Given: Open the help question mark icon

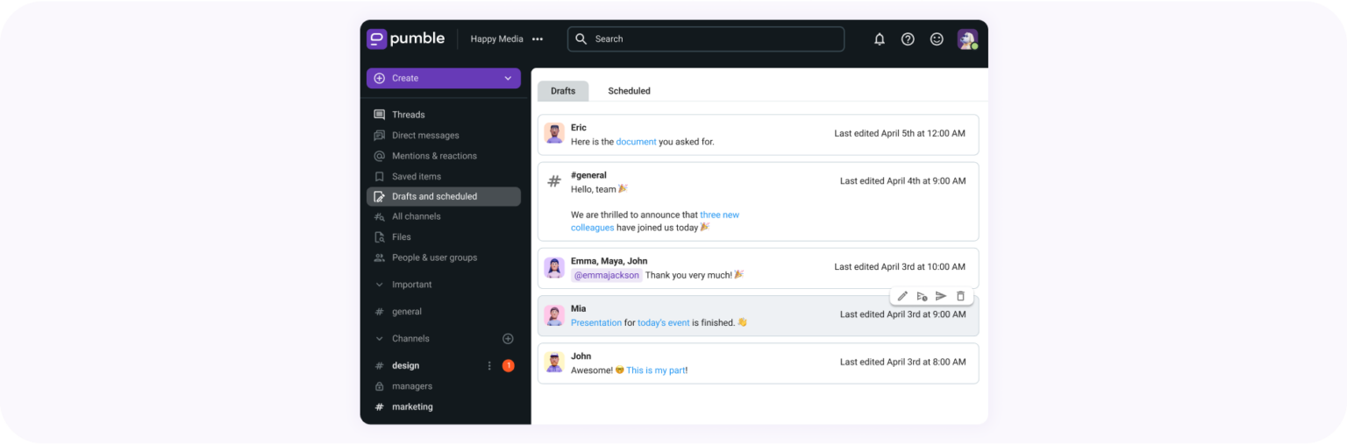Looking at the screenshot, I should 909,39.
